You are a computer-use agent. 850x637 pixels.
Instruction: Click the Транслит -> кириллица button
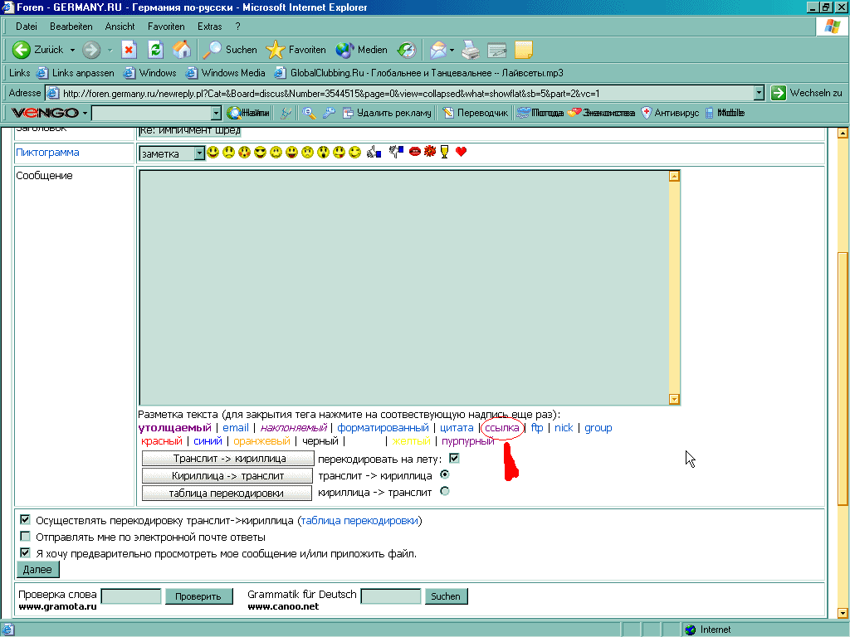click(x=227, y=458)
